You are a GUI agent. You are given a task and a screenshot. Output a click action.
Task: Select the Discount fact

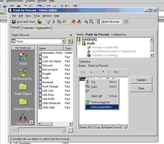pyautogui.click(x=46, y=65)
